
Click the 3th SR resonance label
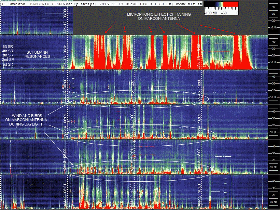point(8,55)
